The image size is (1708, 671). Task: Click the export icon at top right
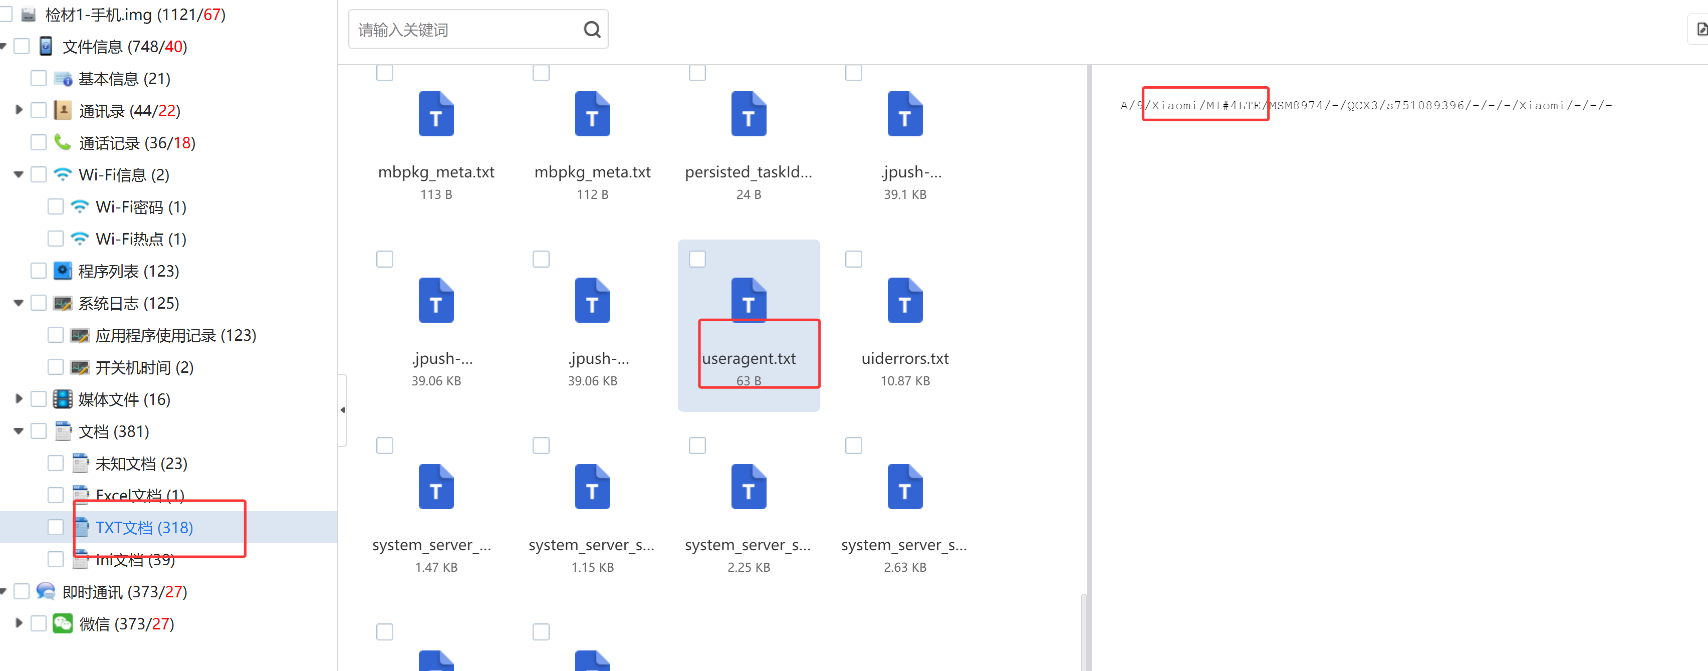[1701, 29]
